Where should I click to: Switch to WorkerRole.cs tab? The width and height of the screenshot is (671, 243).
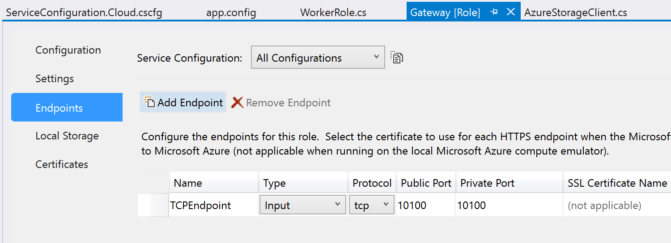tap(333, 13)
